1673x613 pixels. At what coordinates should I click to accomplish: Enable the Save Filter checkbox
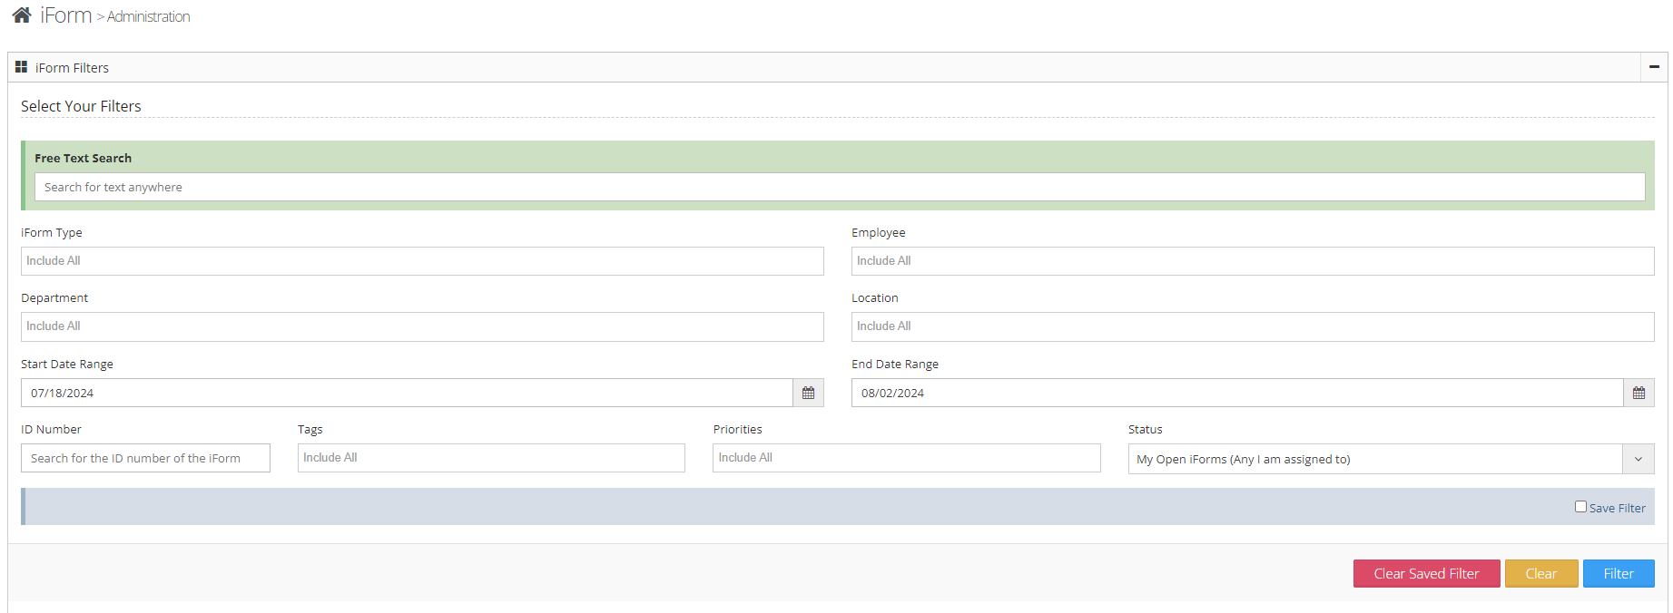(x=1580, y=506)
